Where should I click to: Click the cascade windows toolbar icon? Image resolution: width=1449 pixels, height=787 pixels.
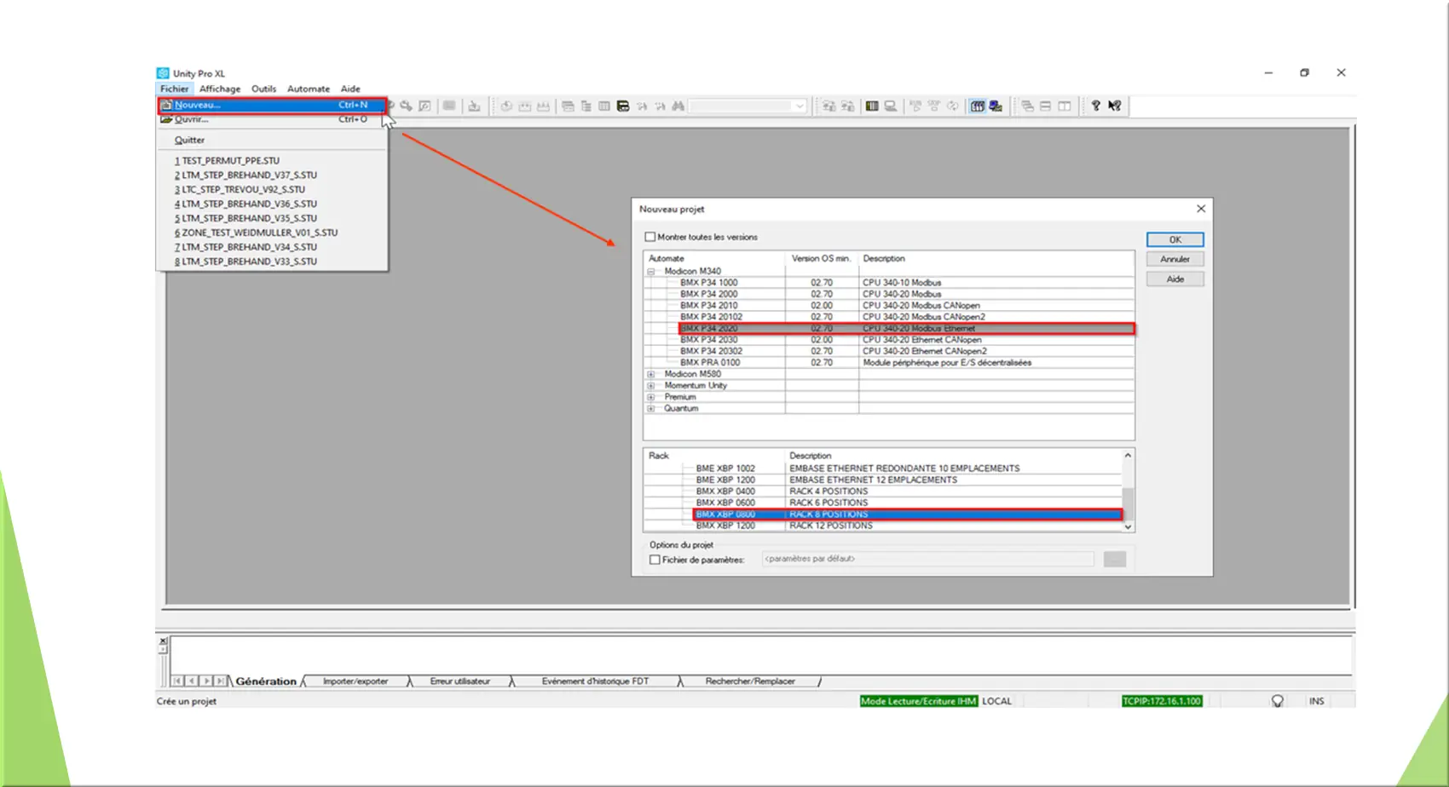1027,106
